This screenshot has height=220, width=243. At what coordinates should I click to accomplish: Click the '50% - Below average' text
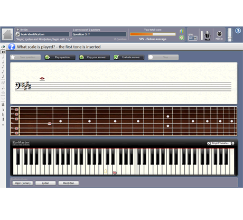(153, 39)
